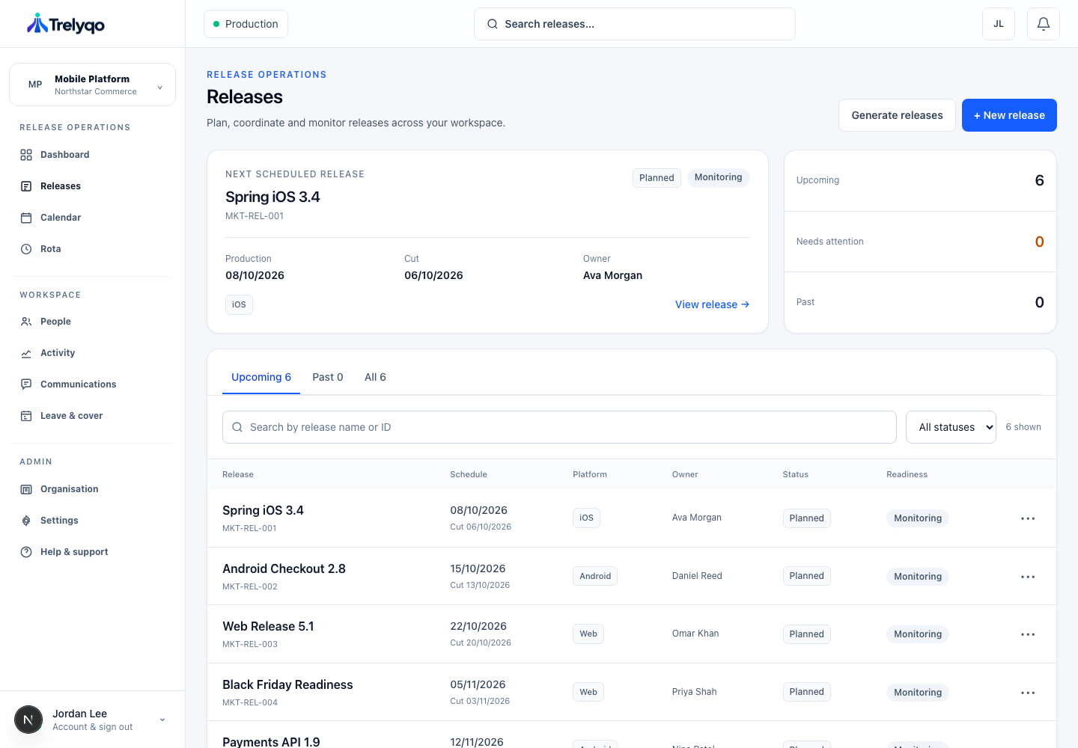Click the Daniel Reed owner cell
Image resolution: width=1078 pixels, height=748 pixels.
coord(697,576)
